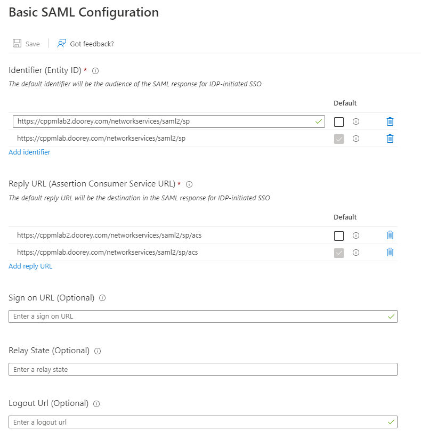The image size is (421, 439).
Task: Set cppmlab2 reply URL as default
Action: coord(339,236)
